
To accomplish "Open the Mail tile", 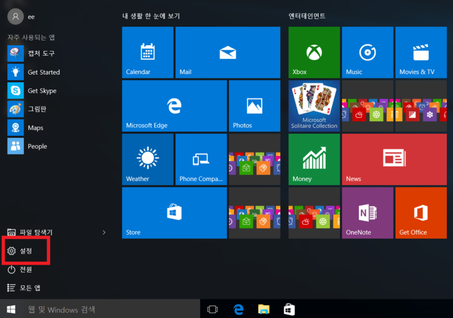I will (228, 52).
